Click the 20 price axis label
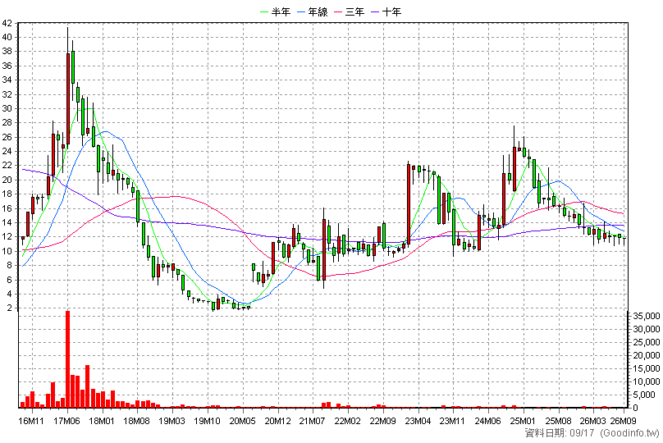The width and height of the screenshot is (663, 443). [x=7, y=180]
